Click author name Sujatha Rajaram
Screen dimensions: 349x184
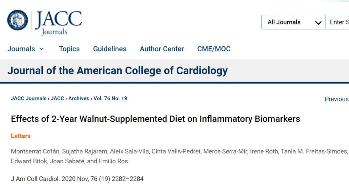[84, 151]
